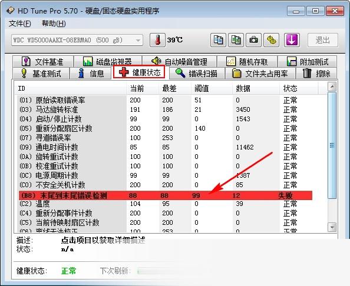
Task: Click the purple download arrow icon
Action: 292,40
